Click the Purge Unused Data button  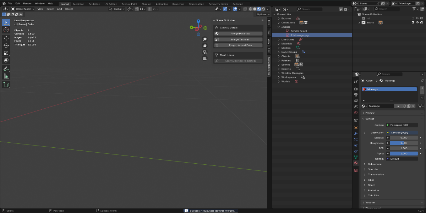(x=238, y=45)
